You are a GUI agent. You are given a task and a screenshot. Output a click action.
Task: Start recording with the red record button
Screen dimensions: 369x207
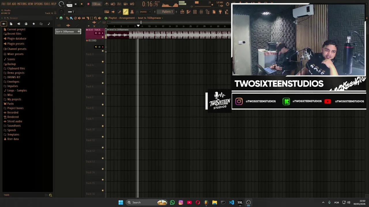click(x=88, y=4)
